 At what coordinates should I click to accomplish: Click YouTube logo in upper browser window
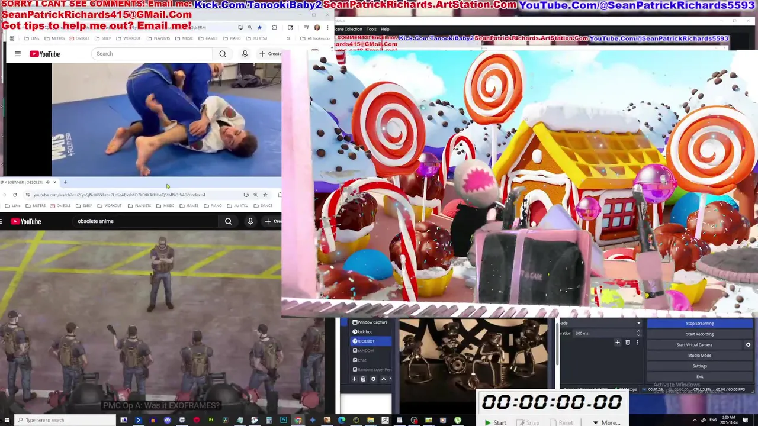pos(45,54)
